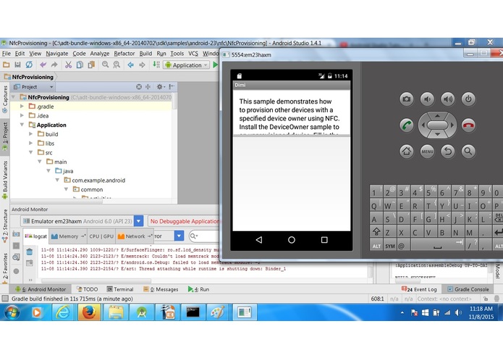Click the Redo arrow icon

(x=54, y=64)
